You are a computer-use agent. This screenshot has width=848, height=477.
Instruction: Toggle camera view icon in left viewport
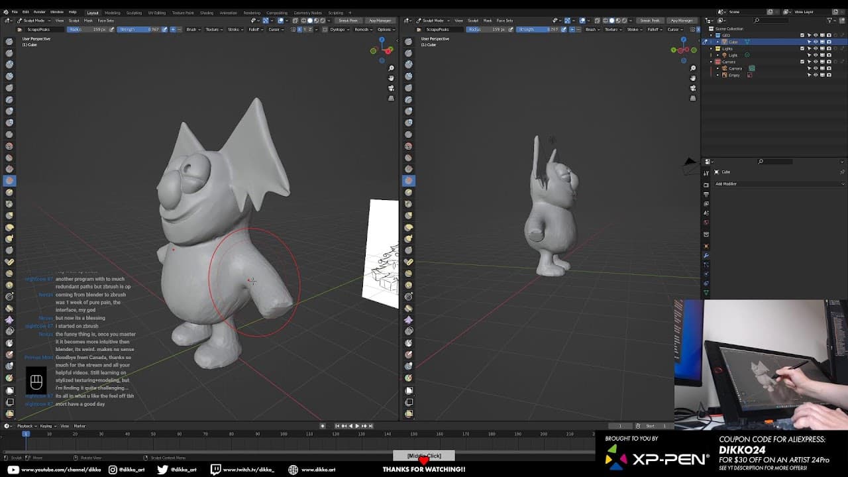pos(391,88)
